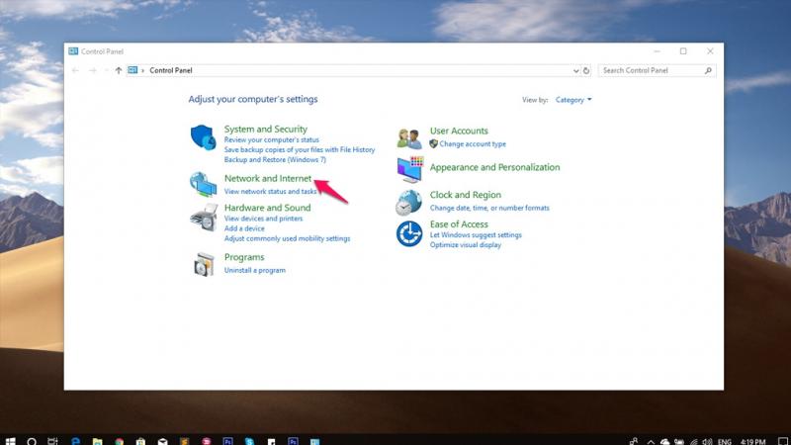Image resolution: width=791 pixels, height=445 pixels.
Task: Click Uninstall a program link
Action: (254, 270)
